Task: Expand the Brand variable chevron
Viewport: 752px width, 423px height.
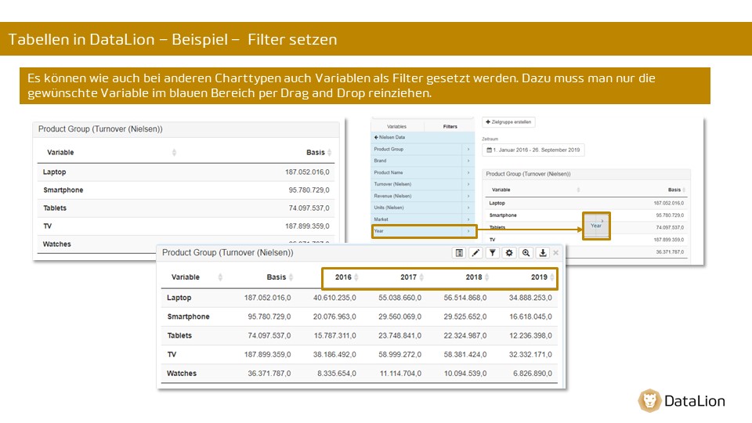Action: pos(468,161)
